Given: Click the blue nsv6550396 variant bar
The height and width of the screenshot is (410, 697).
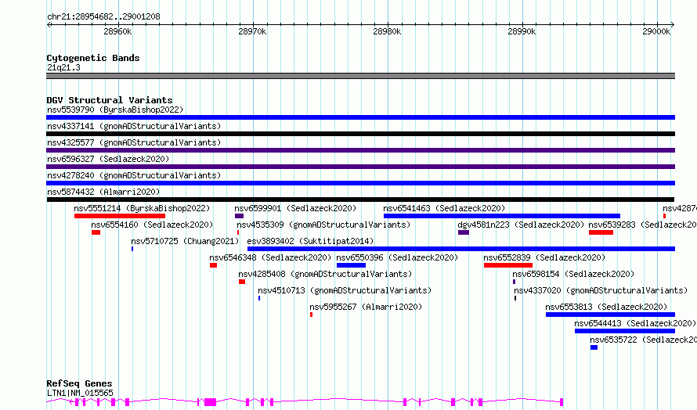Looking at the screenshot, I should click(x=351, y=265).
